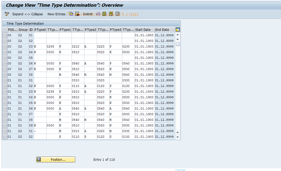Click the PType3 column header
281x171 pixels.
[116, 30]
